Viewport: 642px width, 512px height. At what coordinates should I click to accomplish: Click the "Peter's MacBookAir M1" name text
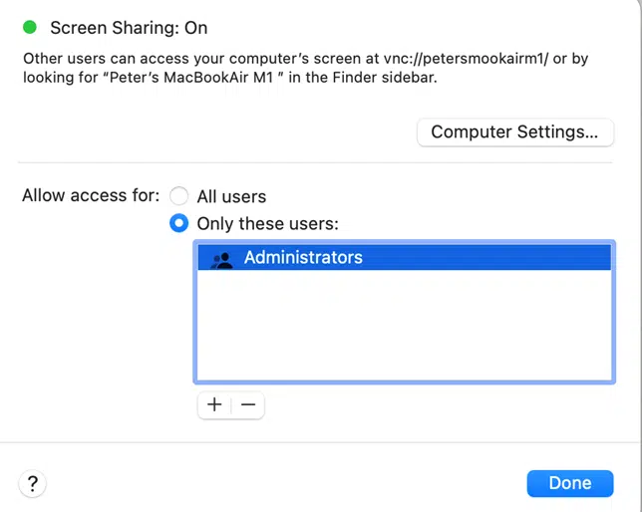click(191, 78)
